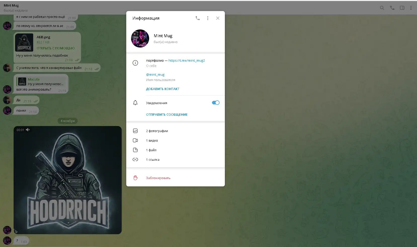Click the message 'понял'
The height and width of the screenshot is (247, 417).
click(26, 111)
